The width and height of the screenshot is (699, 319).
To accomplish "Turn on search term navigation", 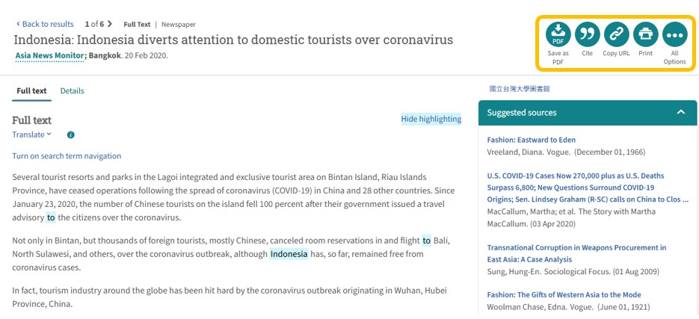I will click(67, 156).
